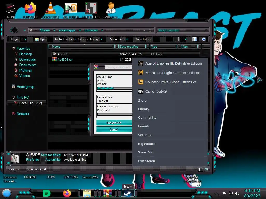Switch to WinRAR in the taskbar

[108, 193]
